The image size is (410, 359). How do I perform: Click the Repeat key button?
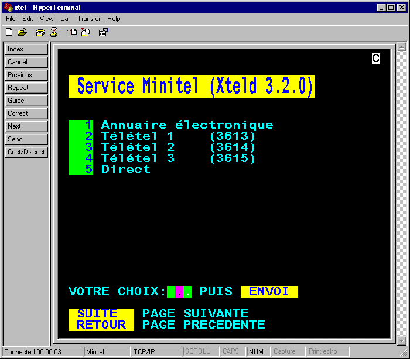pyautogui.click(x=26, y=88)
